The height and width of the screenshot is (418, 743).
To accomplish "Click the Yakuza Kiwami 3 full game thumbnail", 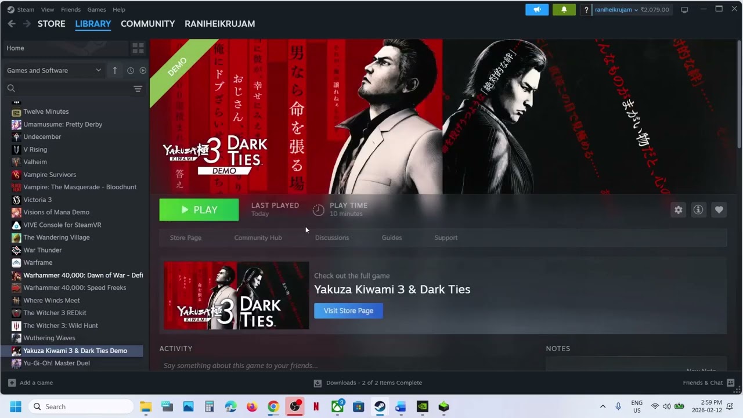I will coord(236,296).
